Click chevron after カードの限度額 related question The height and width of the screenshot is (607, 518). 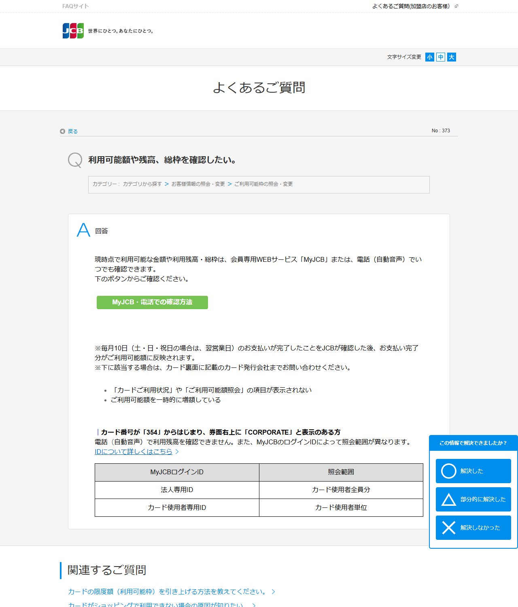273,592
